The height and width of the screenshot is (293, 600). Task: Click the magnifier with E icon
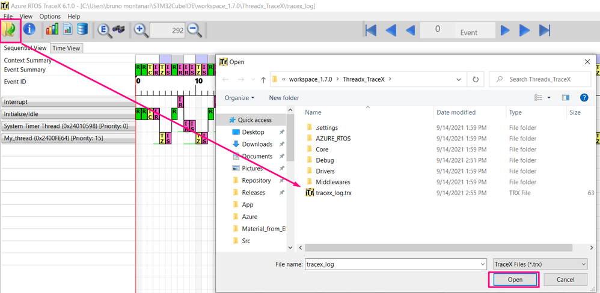(104, 30)
